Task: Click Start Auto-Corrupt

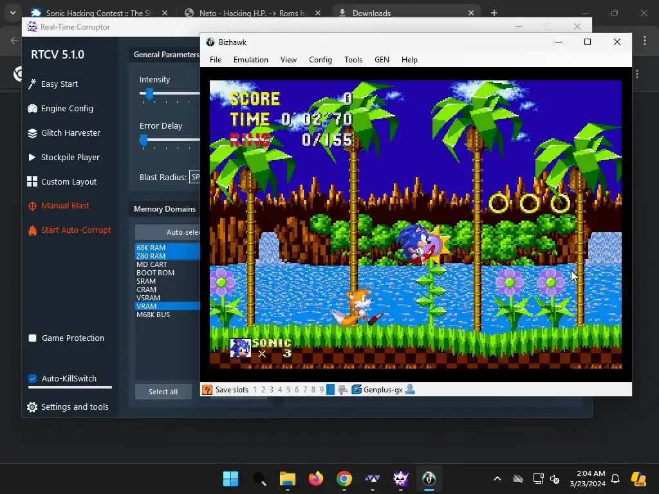Action: pyautogui.click(x=70, y=230)
